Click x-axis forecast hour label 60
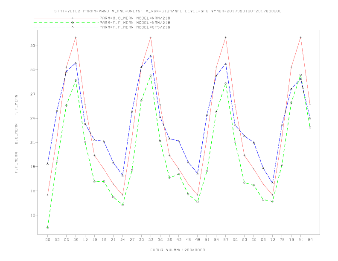This screenshot has height=261, width=338. point(235,240)
